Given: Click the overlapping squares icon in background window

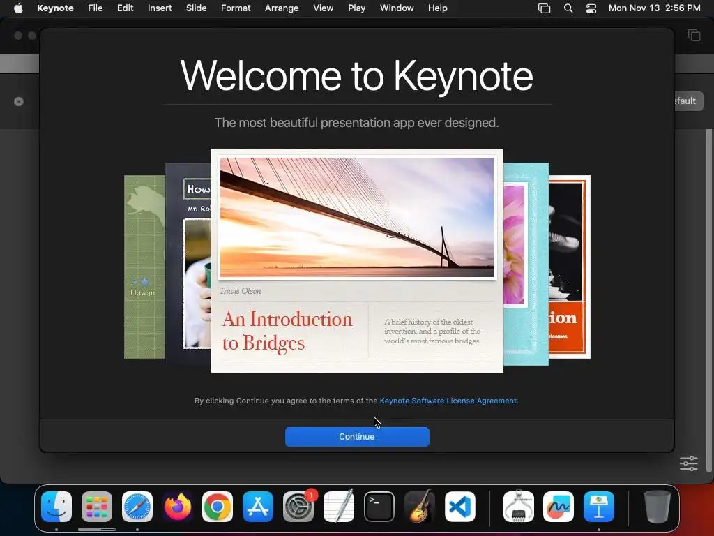Looking at the screenshot, I should click(694, 35).
